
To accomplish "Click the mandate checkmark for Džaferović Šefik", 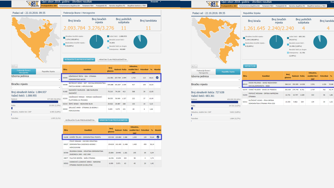I will tap(157, 78).
